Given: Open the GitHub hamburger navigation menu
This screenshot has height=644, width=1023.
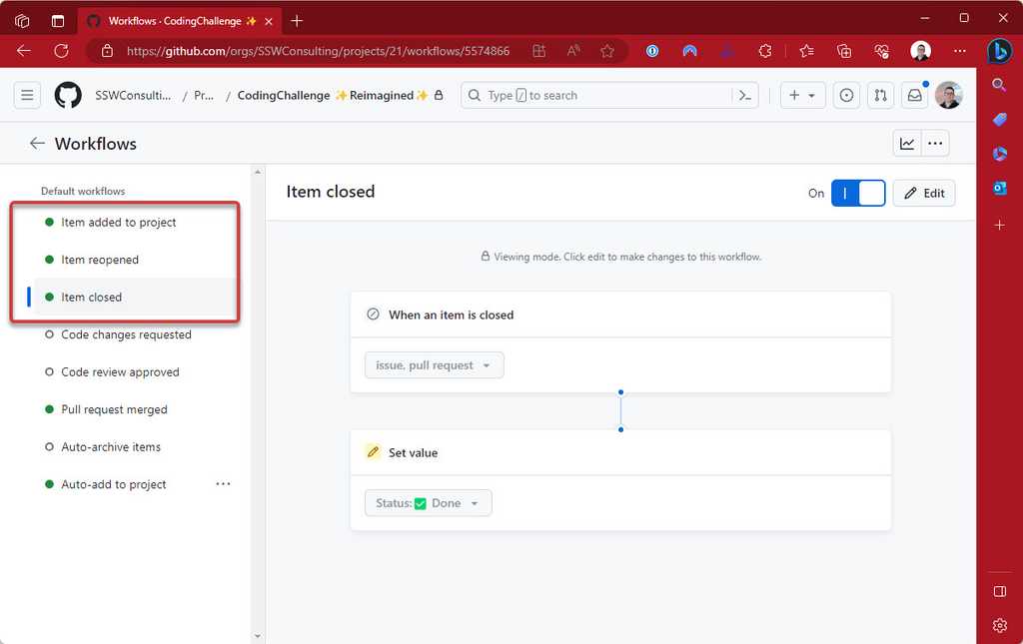Looking at the screenshot, I should click(x=27, y=95).
